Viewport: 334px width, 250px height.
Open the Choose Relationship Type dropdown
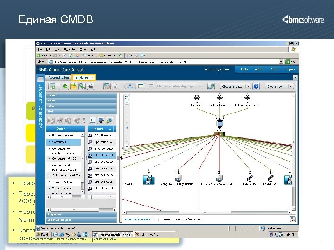pos(179,86)
